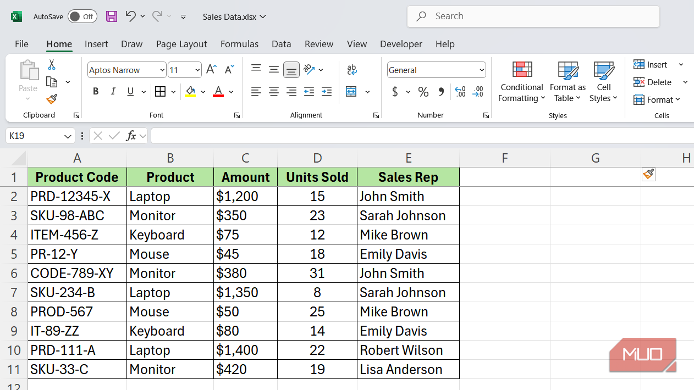Screen dimensions: 694x390
Task: Switch to the Page Layout tab
Action: [181, 44]
